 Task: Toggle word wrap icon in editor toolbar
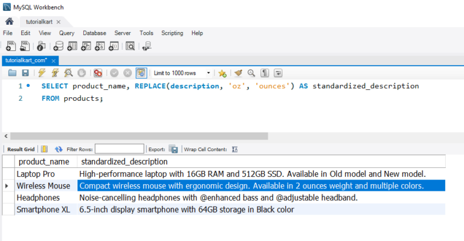pyautogui.click(x=278, y=72)
